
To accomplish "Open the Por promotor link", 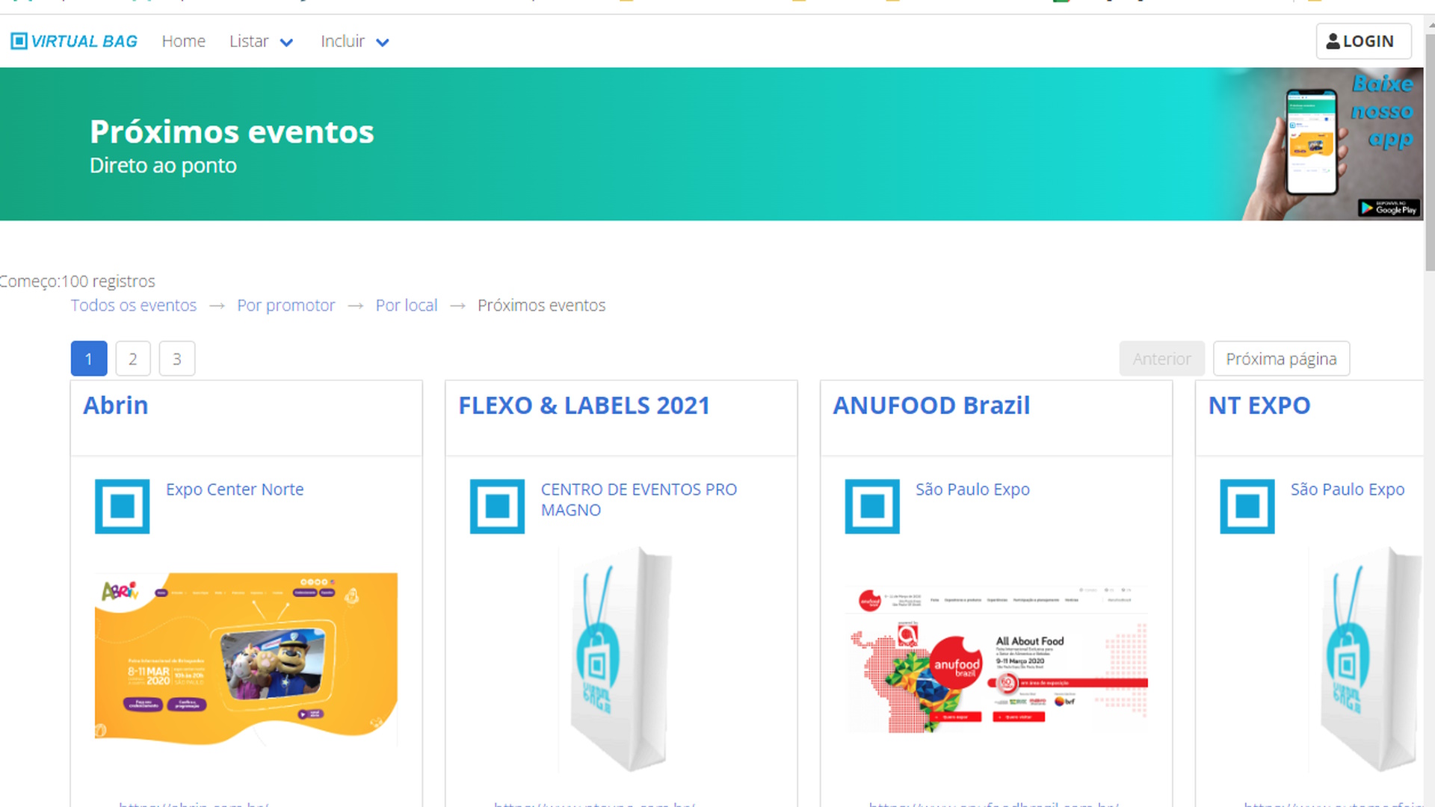I will 286,306.
